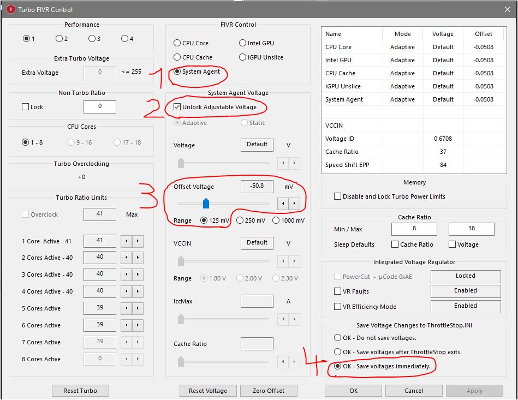Decrease the 4 Cores Active ratio arrow

point(126,291)
